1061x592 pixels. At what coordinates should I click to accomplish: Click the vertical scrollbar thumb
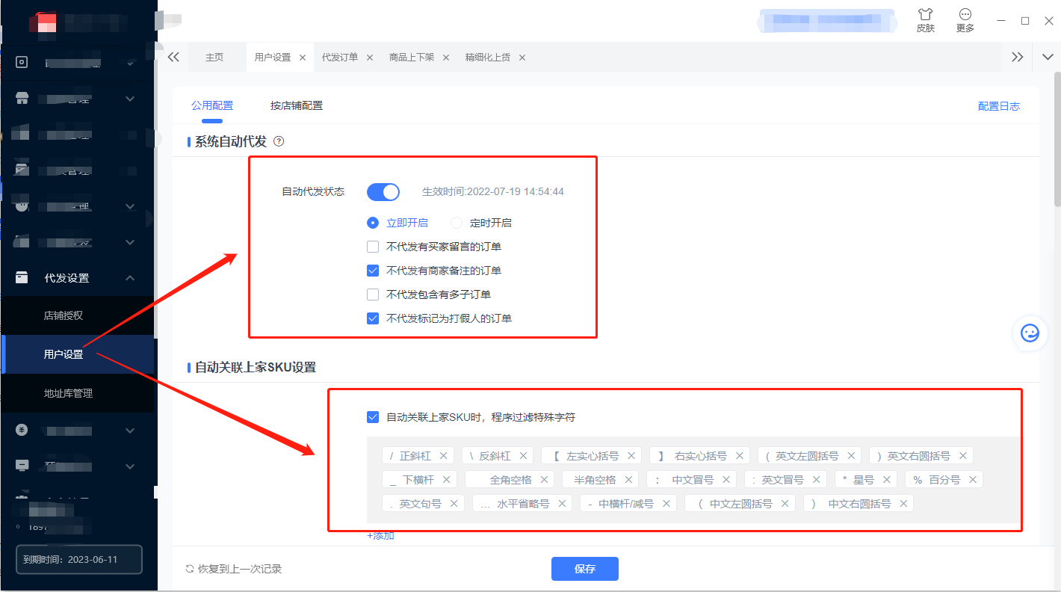(1057, 138)
